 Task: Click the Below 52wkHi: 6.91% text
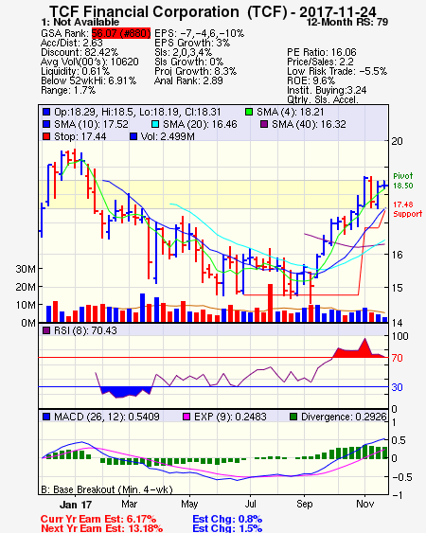coord(88,80)
